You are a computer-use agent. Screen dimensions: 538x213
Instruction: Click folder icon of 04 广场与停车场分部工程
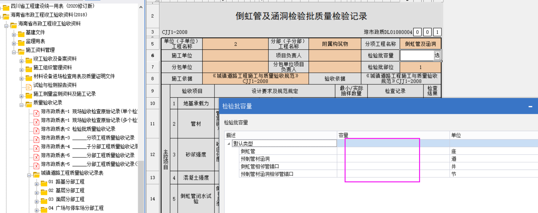click(x=44, y=210)
